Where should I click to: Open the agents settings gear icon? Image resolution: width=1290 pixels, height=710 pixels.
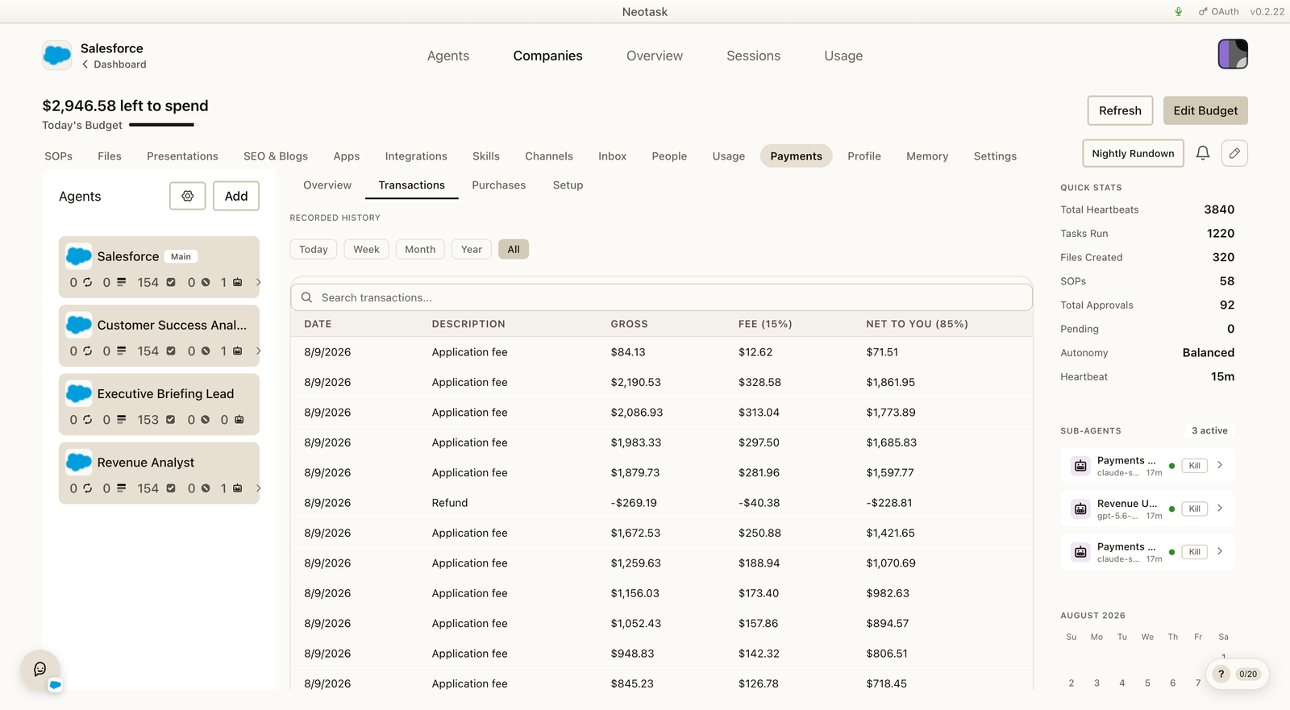[188, 196]
